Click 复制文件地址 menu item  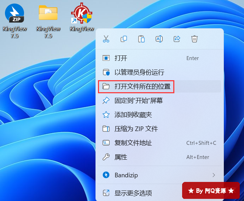click(x=159, y=143)
